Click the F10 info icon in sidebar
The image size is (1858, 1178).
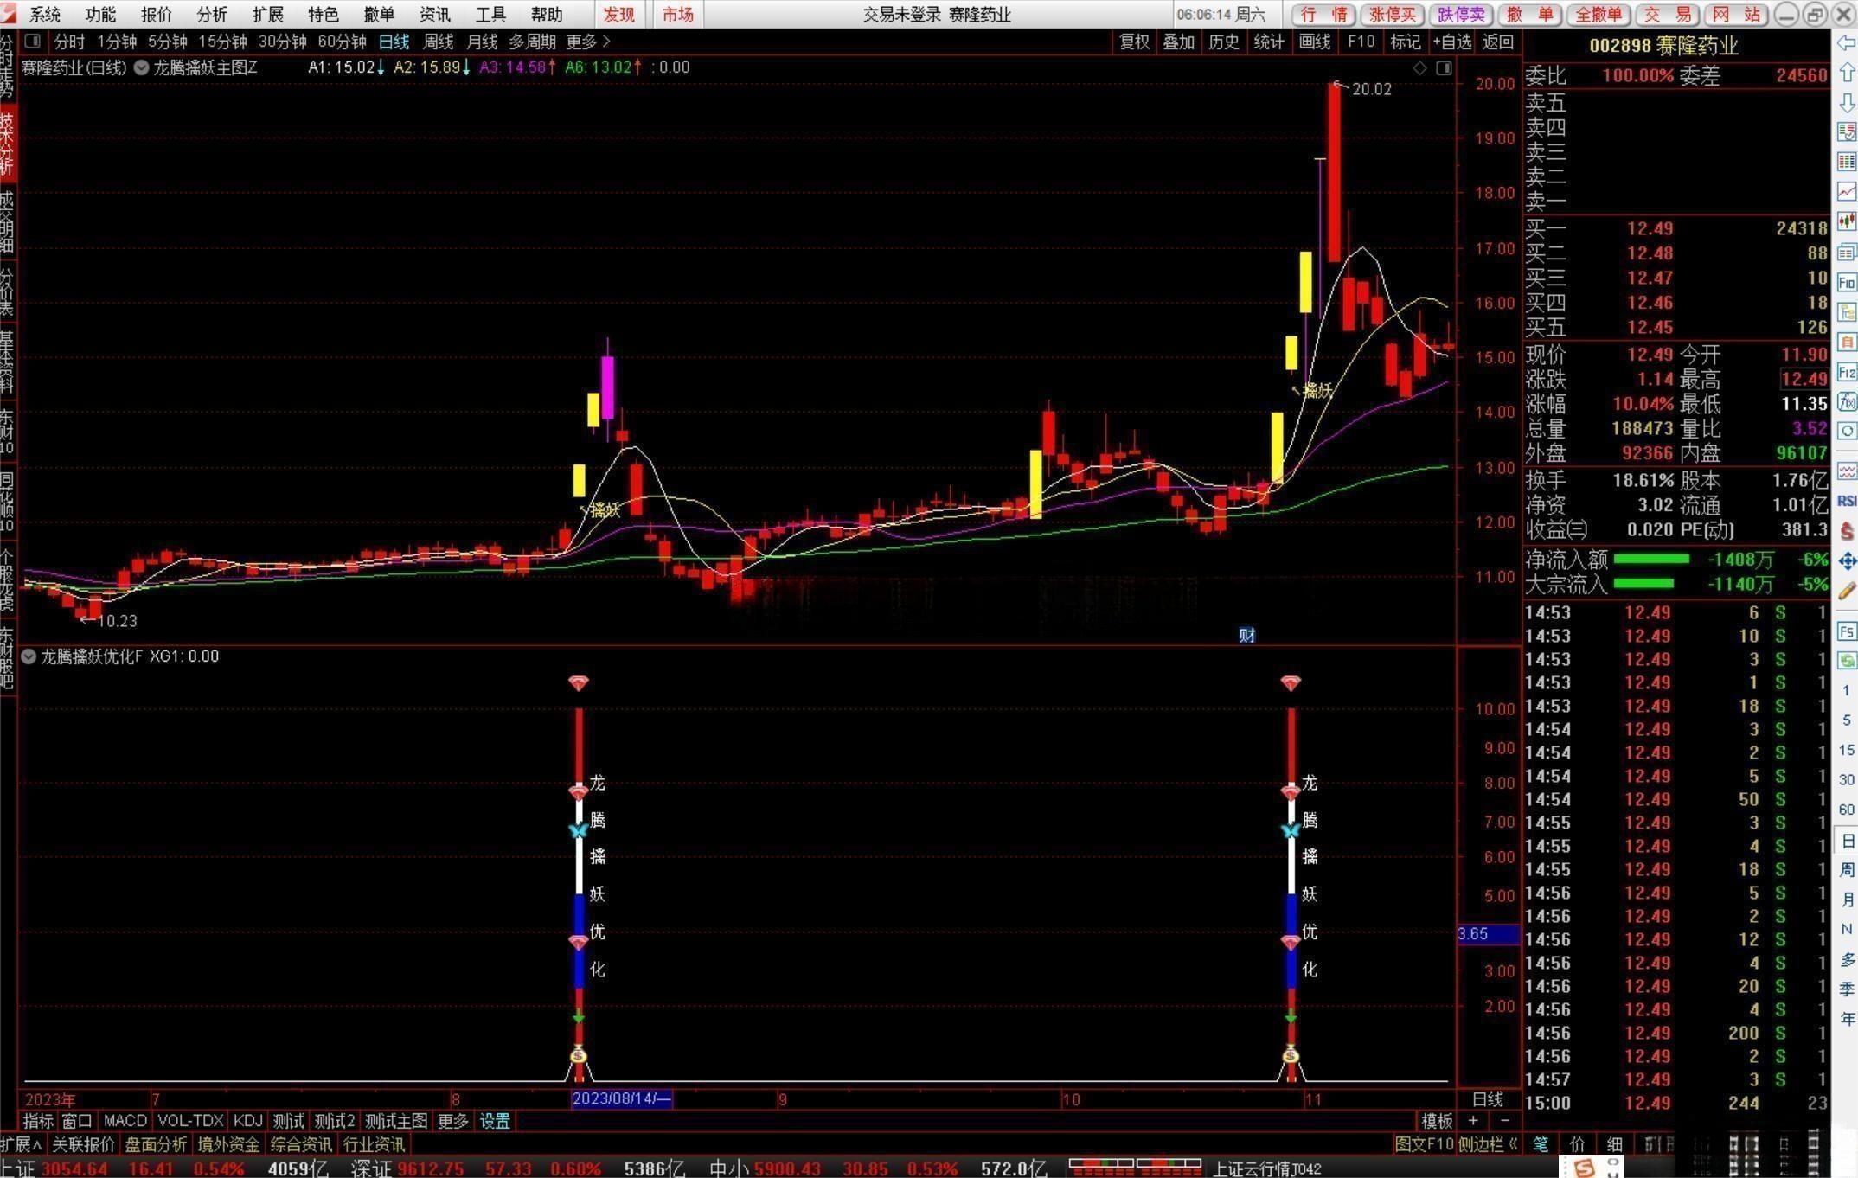pyautogui.click(x=1847, y=283)
